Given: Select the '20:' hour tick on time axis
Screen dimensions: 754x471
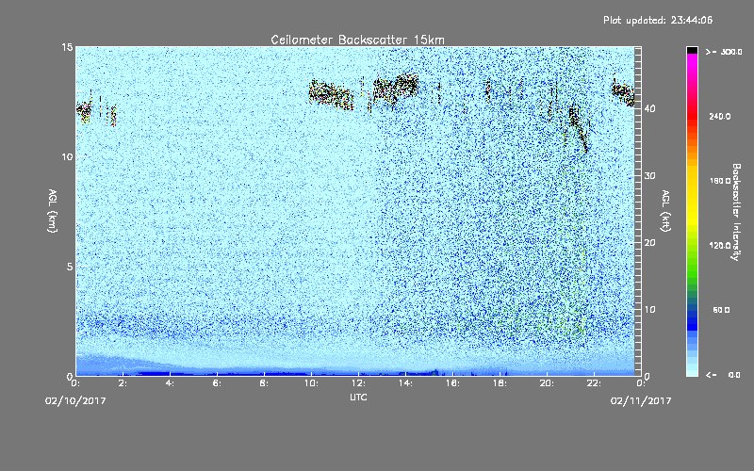Looking at the screenshot, I should point(547,383).
